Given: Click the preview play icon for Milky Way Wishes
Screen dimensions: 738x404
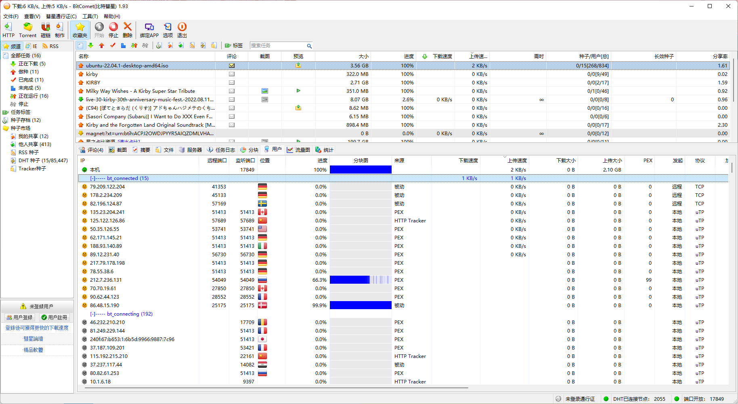Looking at the screenshot, I should point(298,91).
